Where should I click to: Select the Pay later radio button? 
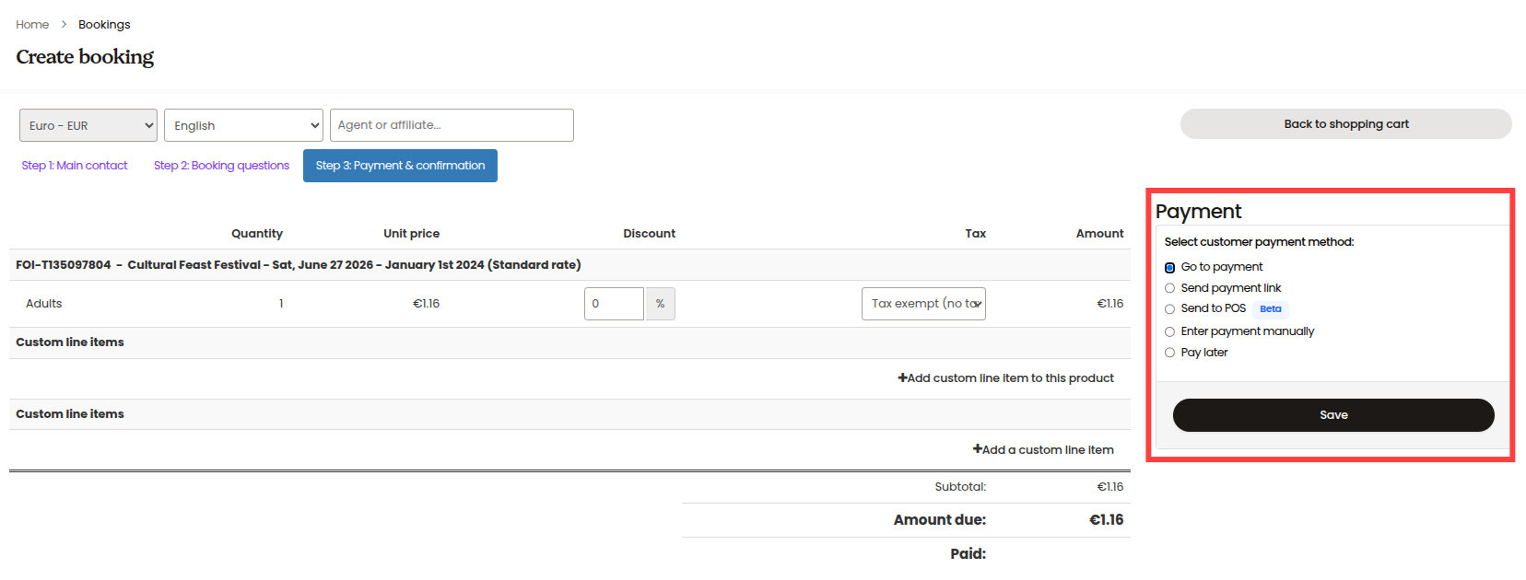coord(1169,353)
